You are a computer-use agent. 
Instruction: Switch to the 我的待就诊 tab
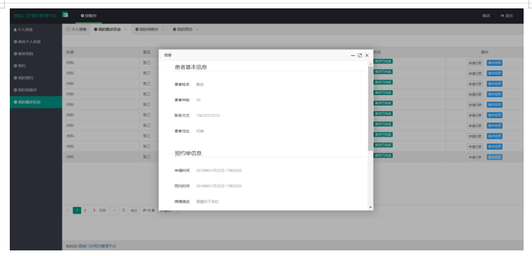(x=147, y=29)
